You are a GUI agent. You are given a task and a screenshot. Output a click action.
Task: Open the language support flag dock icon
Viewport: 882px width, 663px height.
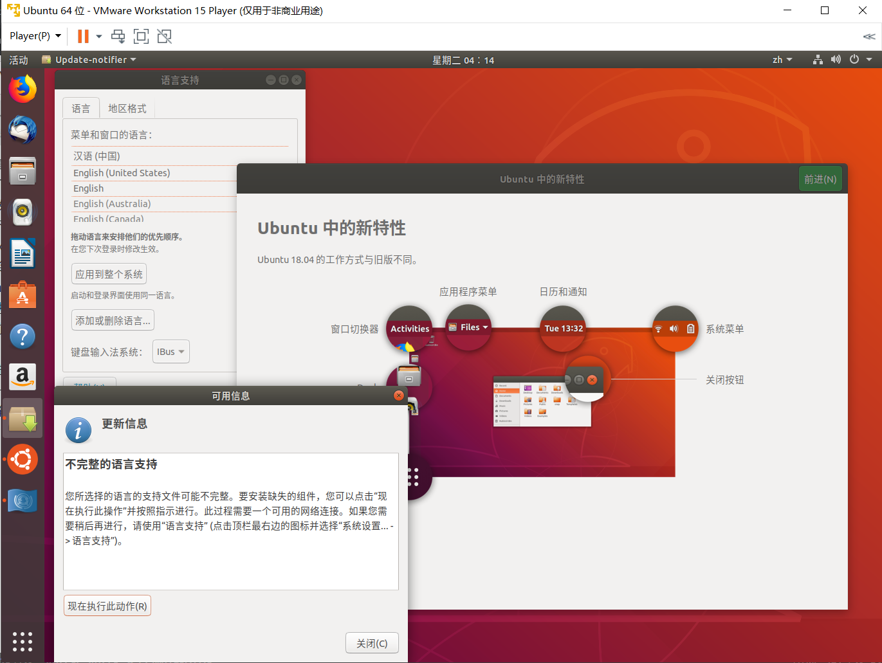(x=23, y=501)
